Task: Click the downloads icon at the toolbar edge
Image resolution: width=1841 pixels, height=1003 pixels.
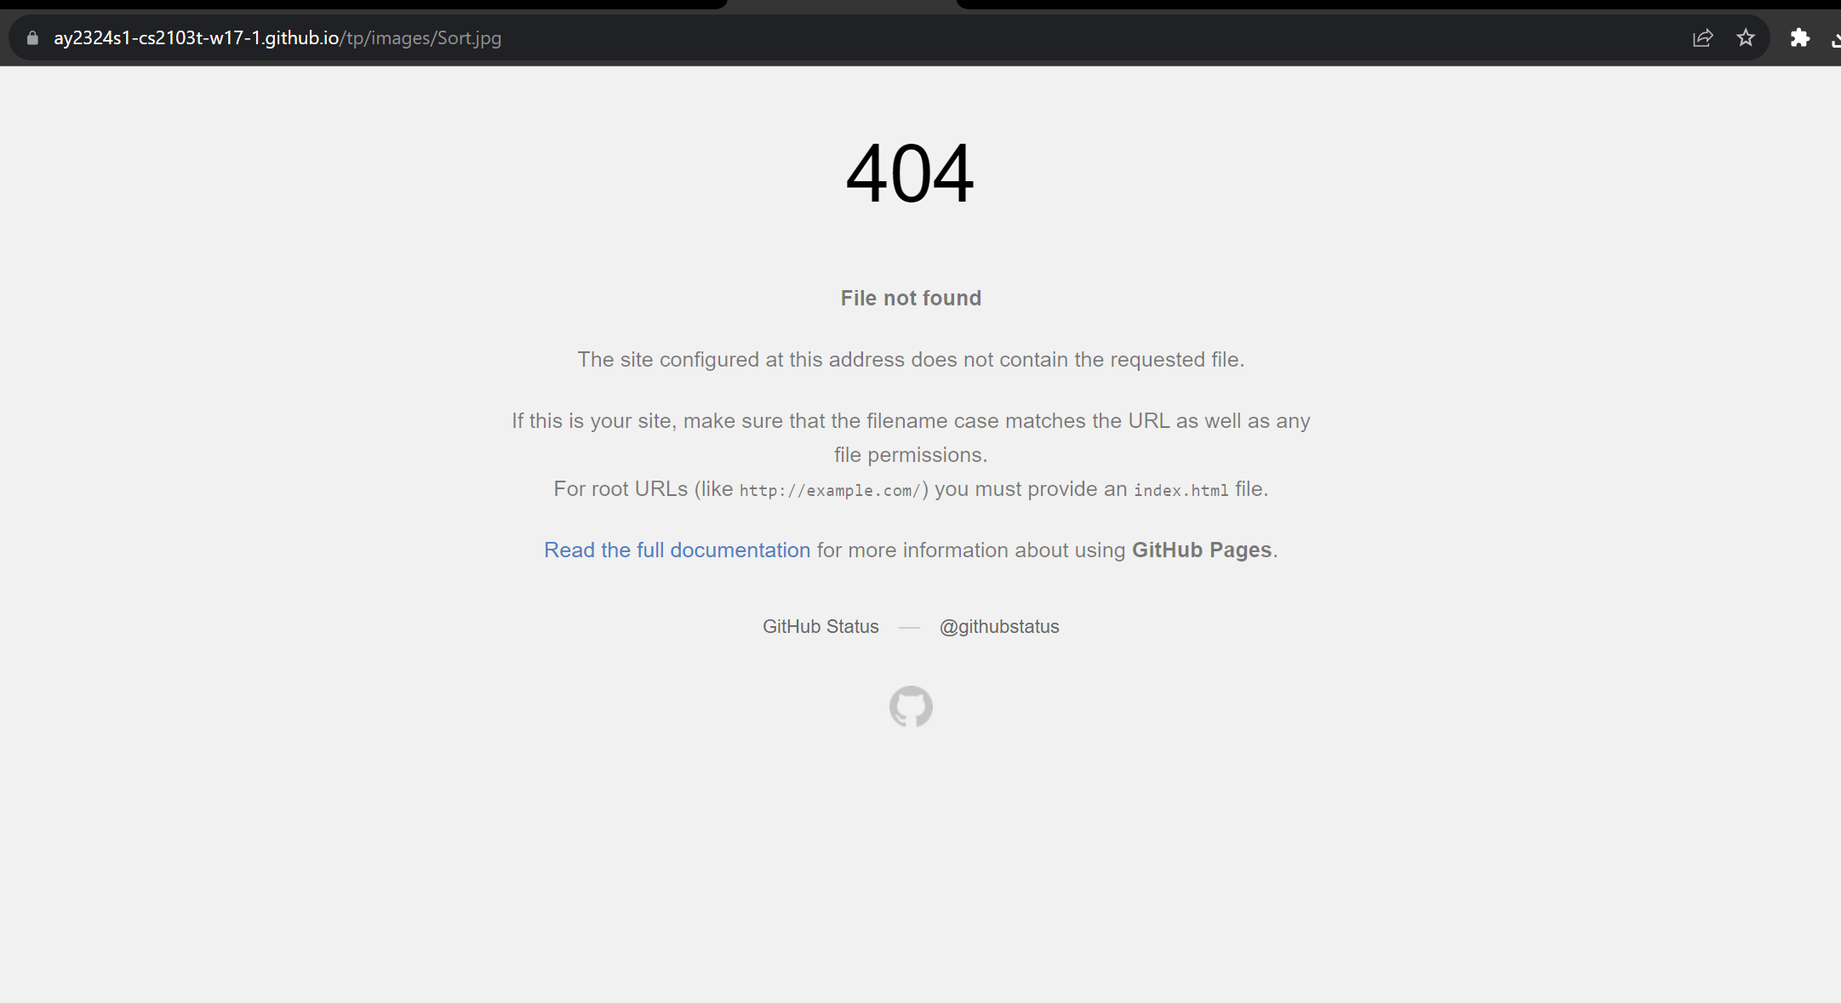Action: pyautogui.click(x=1836, y=38)
